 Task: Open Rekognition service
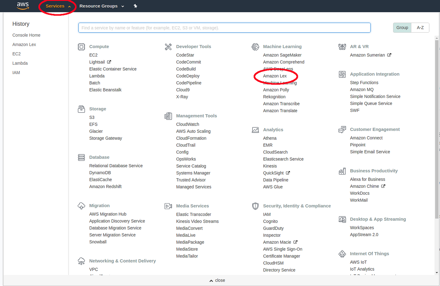tap(274, 97)
